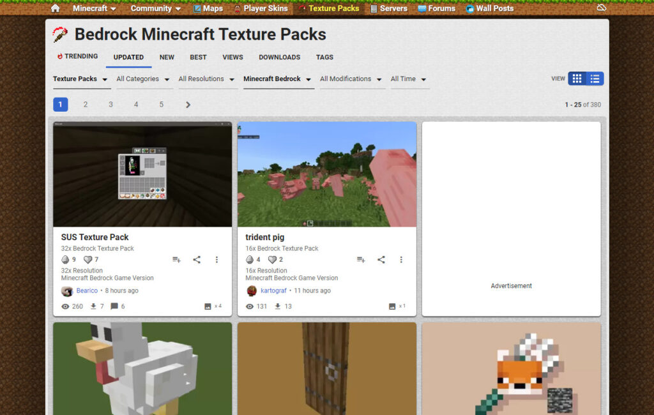Viewport: 654px width, 415px height.
Task: Go to next page arrow
Action: point(188,105)
